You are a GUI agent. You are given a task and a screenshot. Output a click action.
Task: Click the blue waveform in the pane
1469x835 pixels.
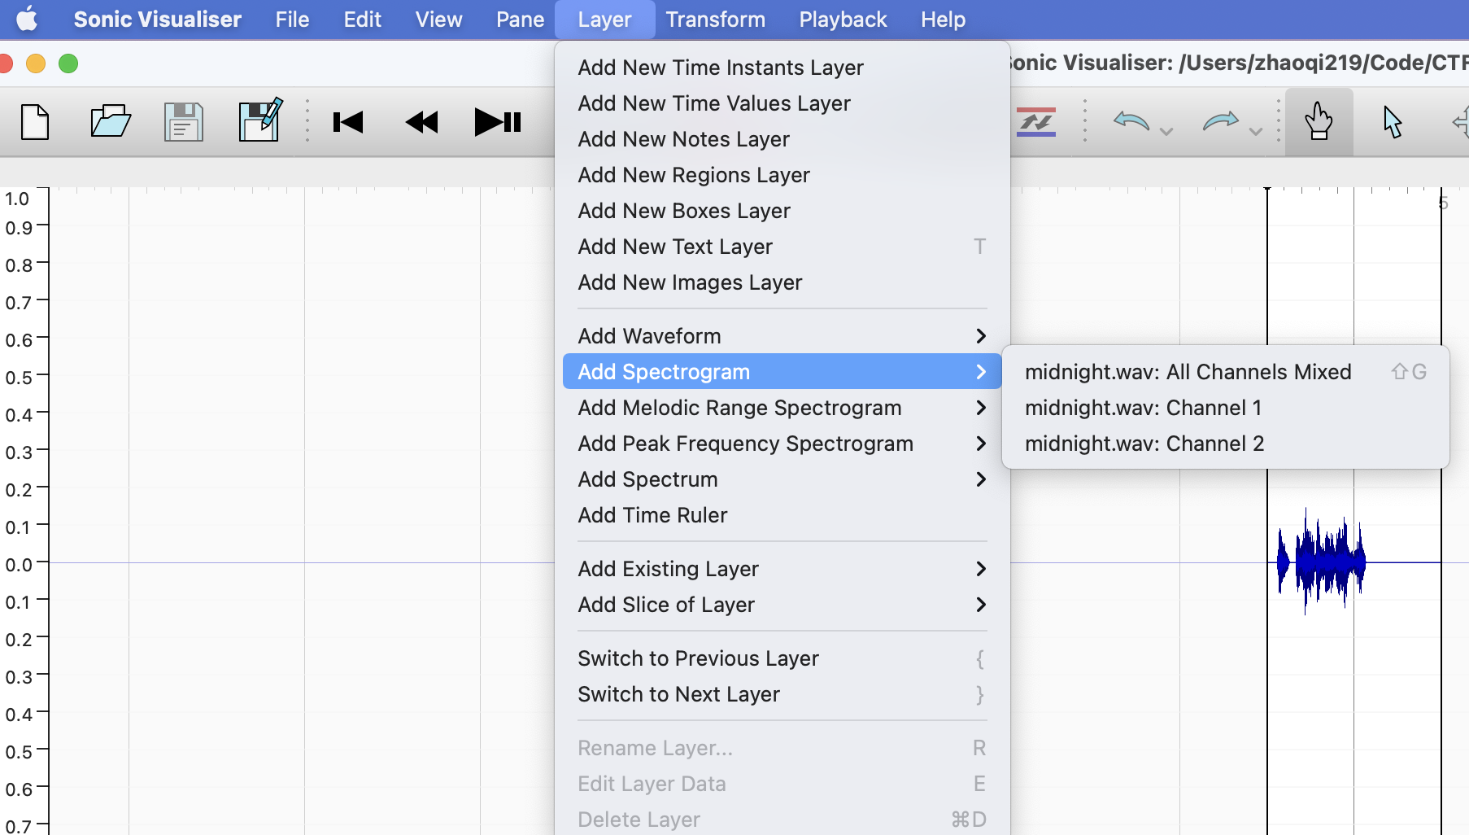(1321, 562)
